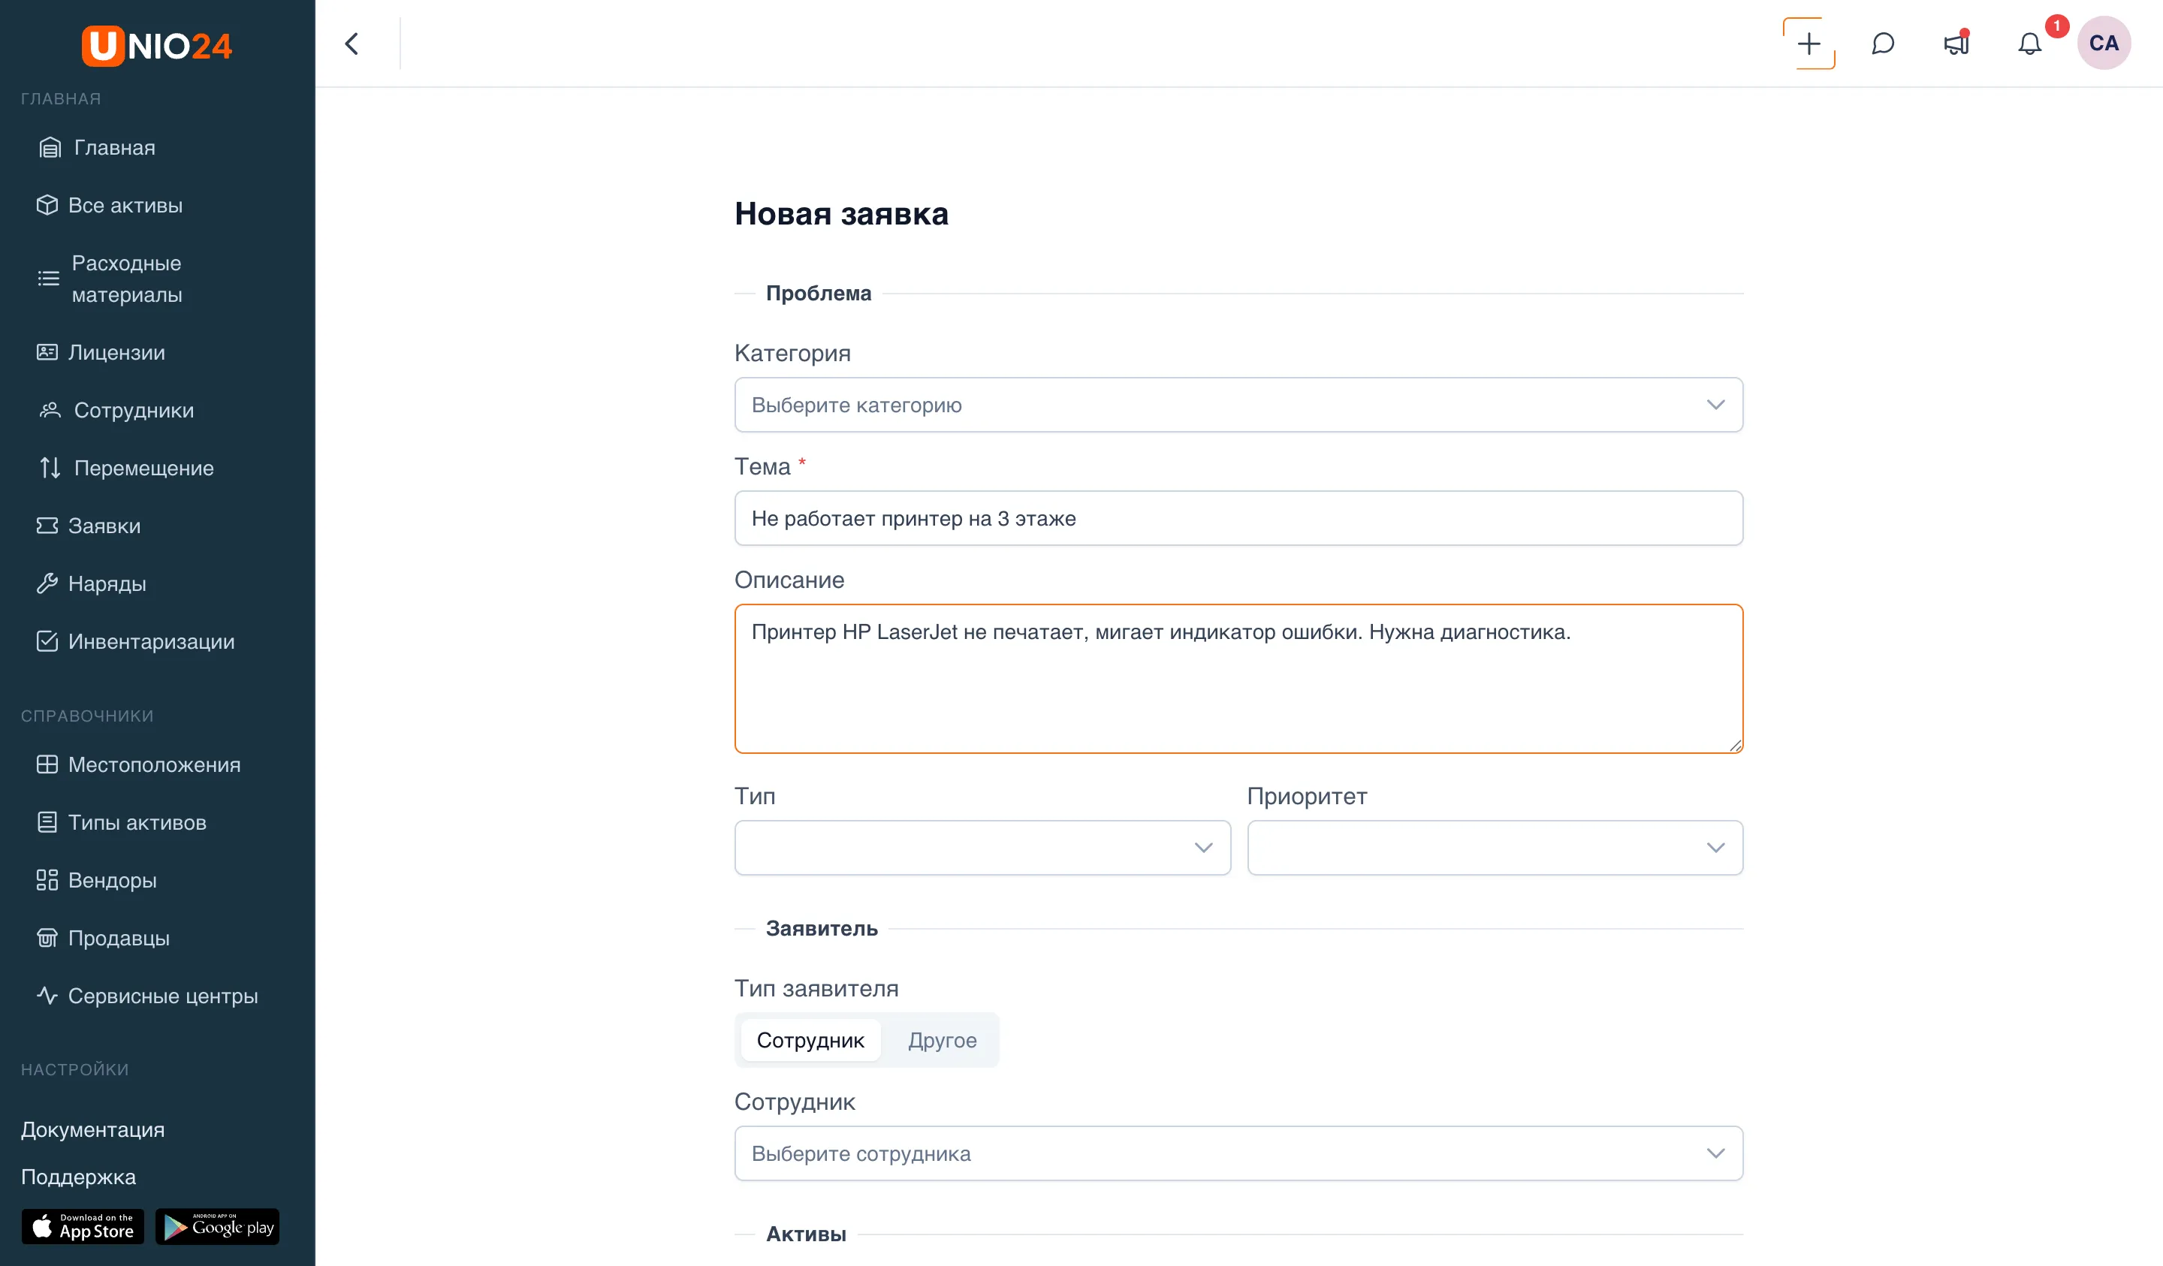
Task: Open the bell notifications icon
Action: pyautogui.click(x=2029, y=44)
